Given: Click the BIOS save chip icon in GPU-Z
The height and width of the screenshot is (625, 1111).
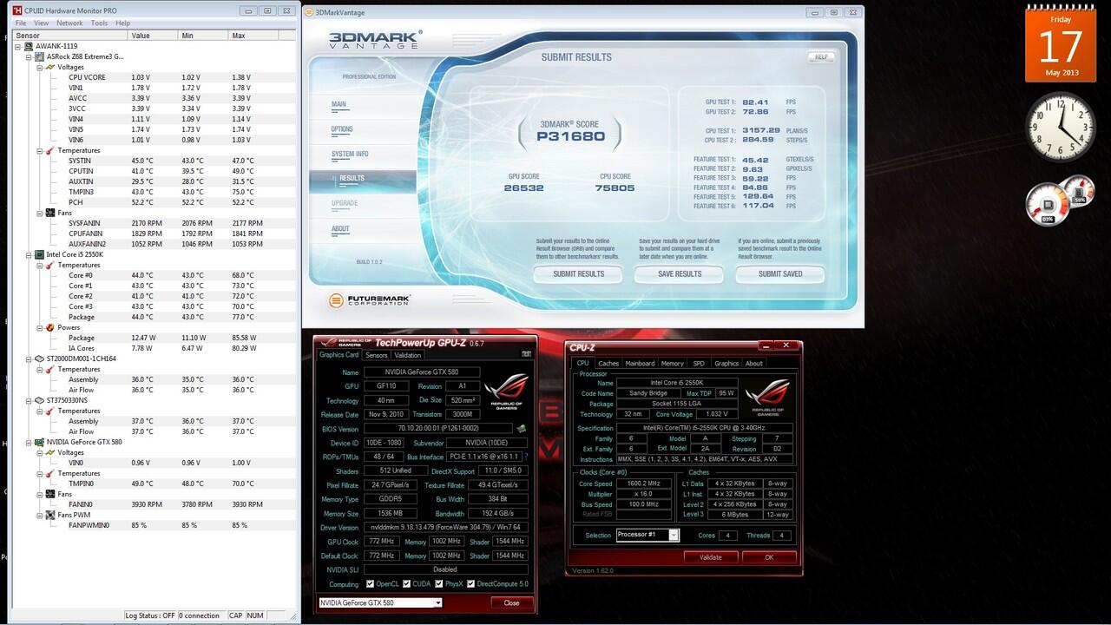Looking at the screenshot, I should coord(521,428).
